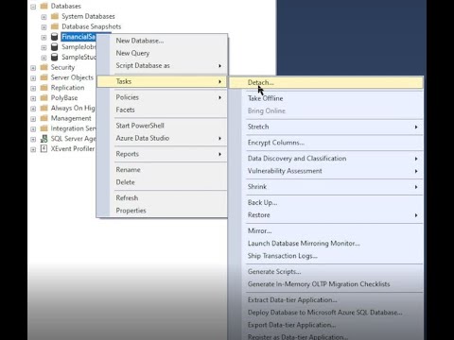The width and height of the screenshot is (454, 340).
Task: Select Mirror... in Tasks submenu
Action: pos(326,230)
